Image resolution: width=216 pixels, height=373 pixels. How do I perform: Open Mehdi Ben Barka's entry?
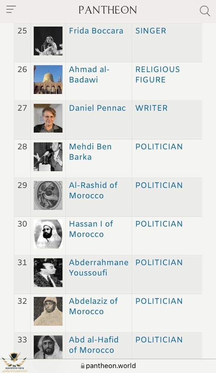[x=90, y=152]
